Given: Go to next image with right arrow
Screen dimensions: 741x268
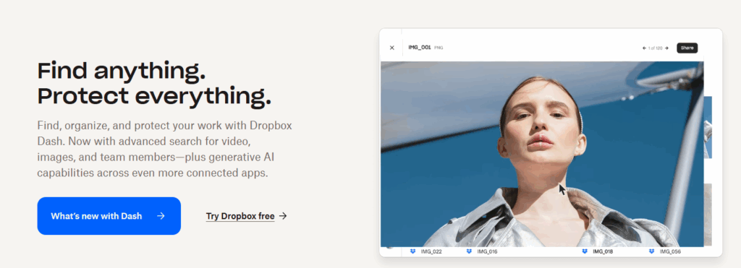Looking at the screenshot, I should coord(666,48).
